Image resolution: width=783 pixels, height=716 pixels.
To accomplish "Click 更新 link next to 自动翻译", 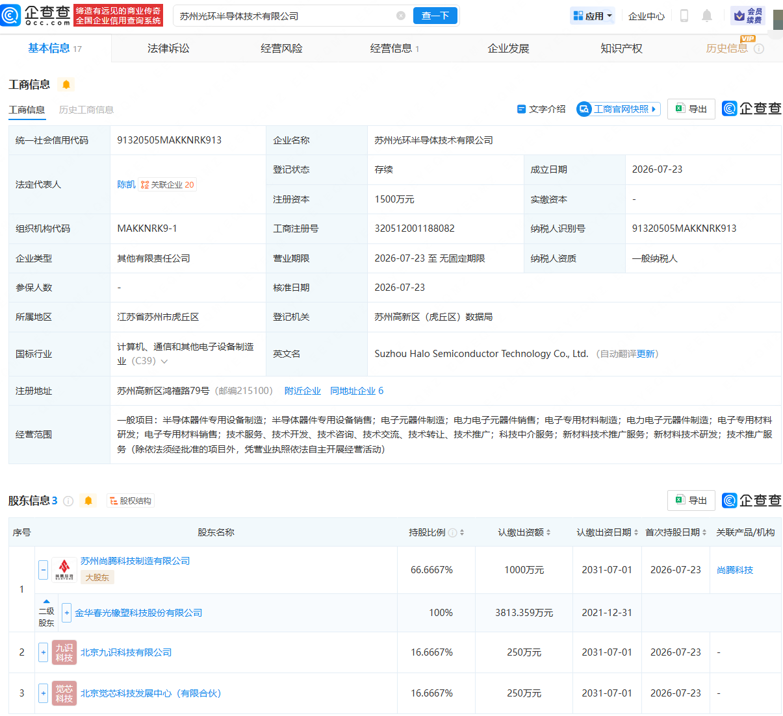I will pyautogui.click(x=646, y=354).
